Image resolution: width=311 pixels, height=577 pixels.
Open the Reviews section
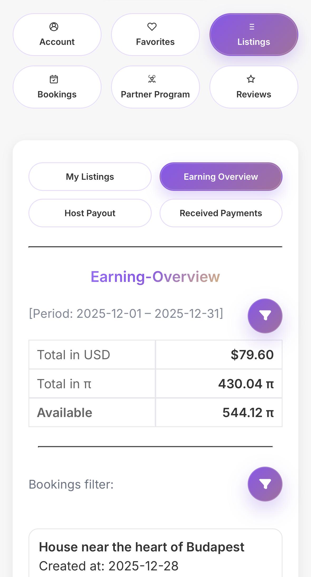coord(254,87)
